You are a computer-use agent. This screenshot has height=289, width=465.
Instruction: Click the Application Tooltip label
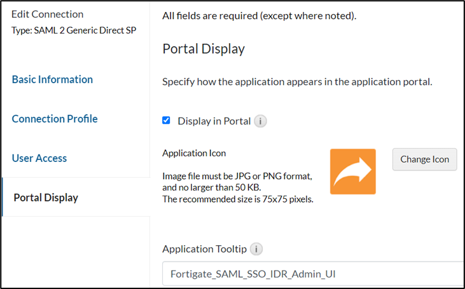204,249
